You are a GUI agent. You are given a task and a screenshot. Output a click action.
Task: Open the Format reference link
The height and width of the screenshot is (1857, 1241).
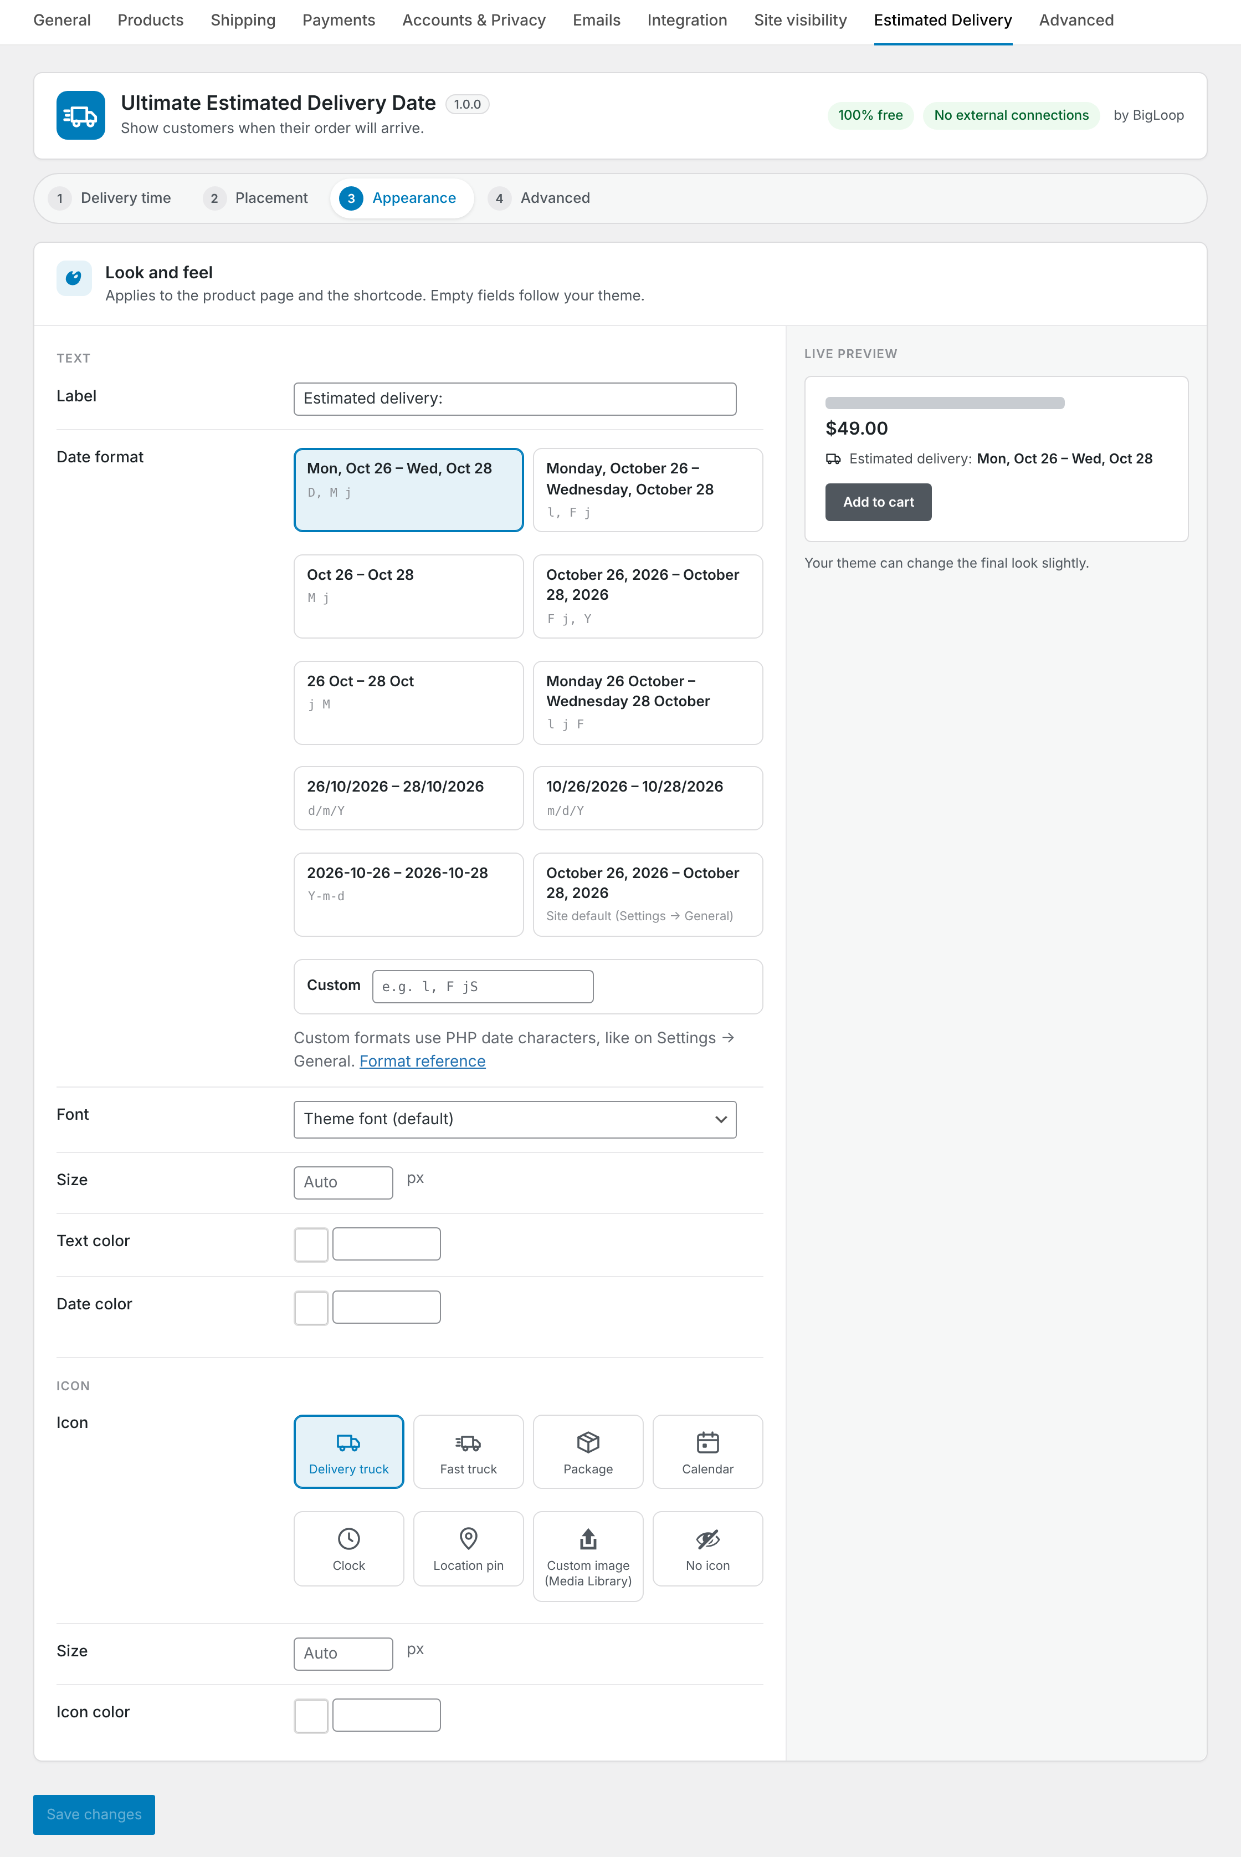click(x=422, y=1061)
